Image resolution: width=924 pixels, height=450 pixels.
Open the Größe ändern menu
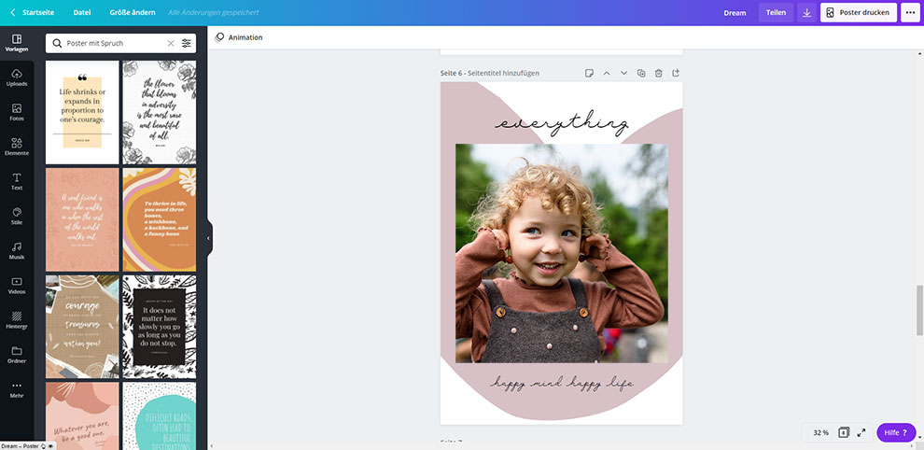click(x=133, y=12)
